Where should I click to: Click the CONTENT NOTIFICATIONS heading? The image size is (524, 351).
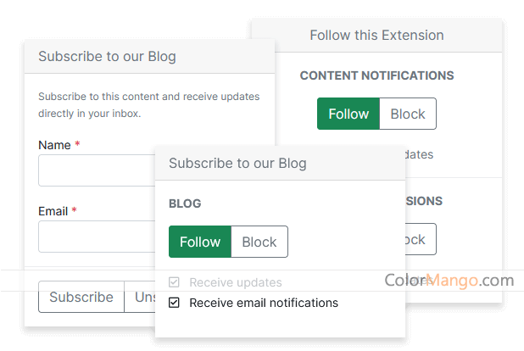376,75
